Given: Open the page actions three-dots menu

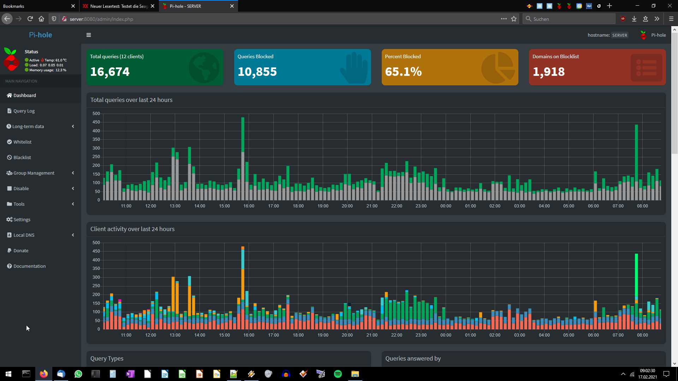Looking at the screenshot, I should pyautogui.click(x=504, y=19).
